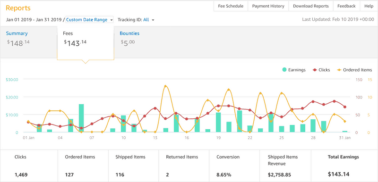Open Help from the top bar
This screenshot has height=182, width=378.
click(369, 6)
